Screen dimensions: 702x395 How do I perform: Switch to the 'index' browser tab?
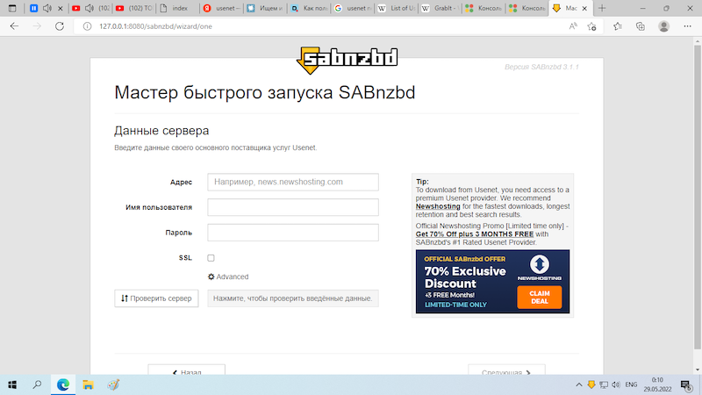pyautogui.click(x=174, y=8)
